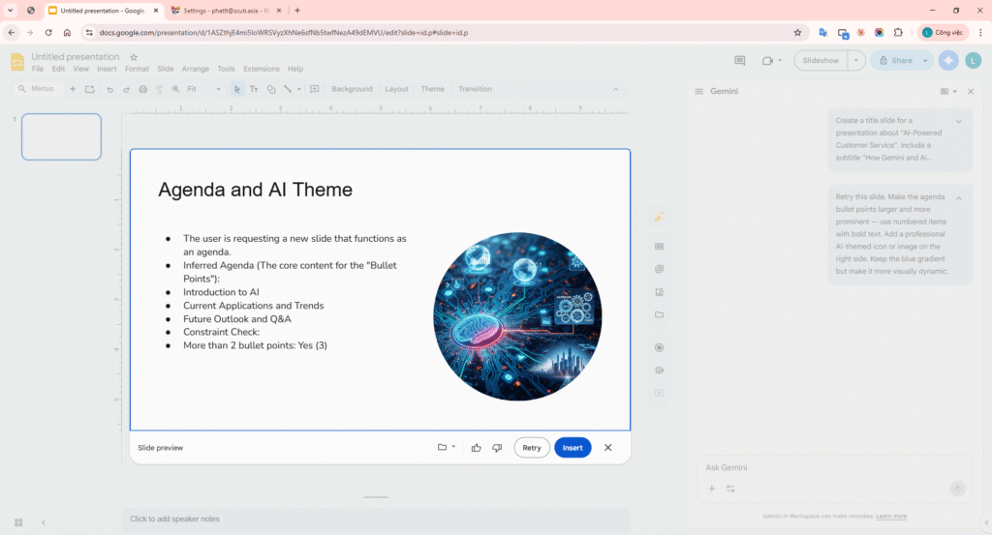Screen dimensions: 992x535
Task: Open the Insert menu
Action: tap(107, 69)
